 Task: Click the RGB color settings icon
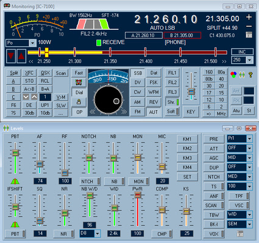(233, 75)
